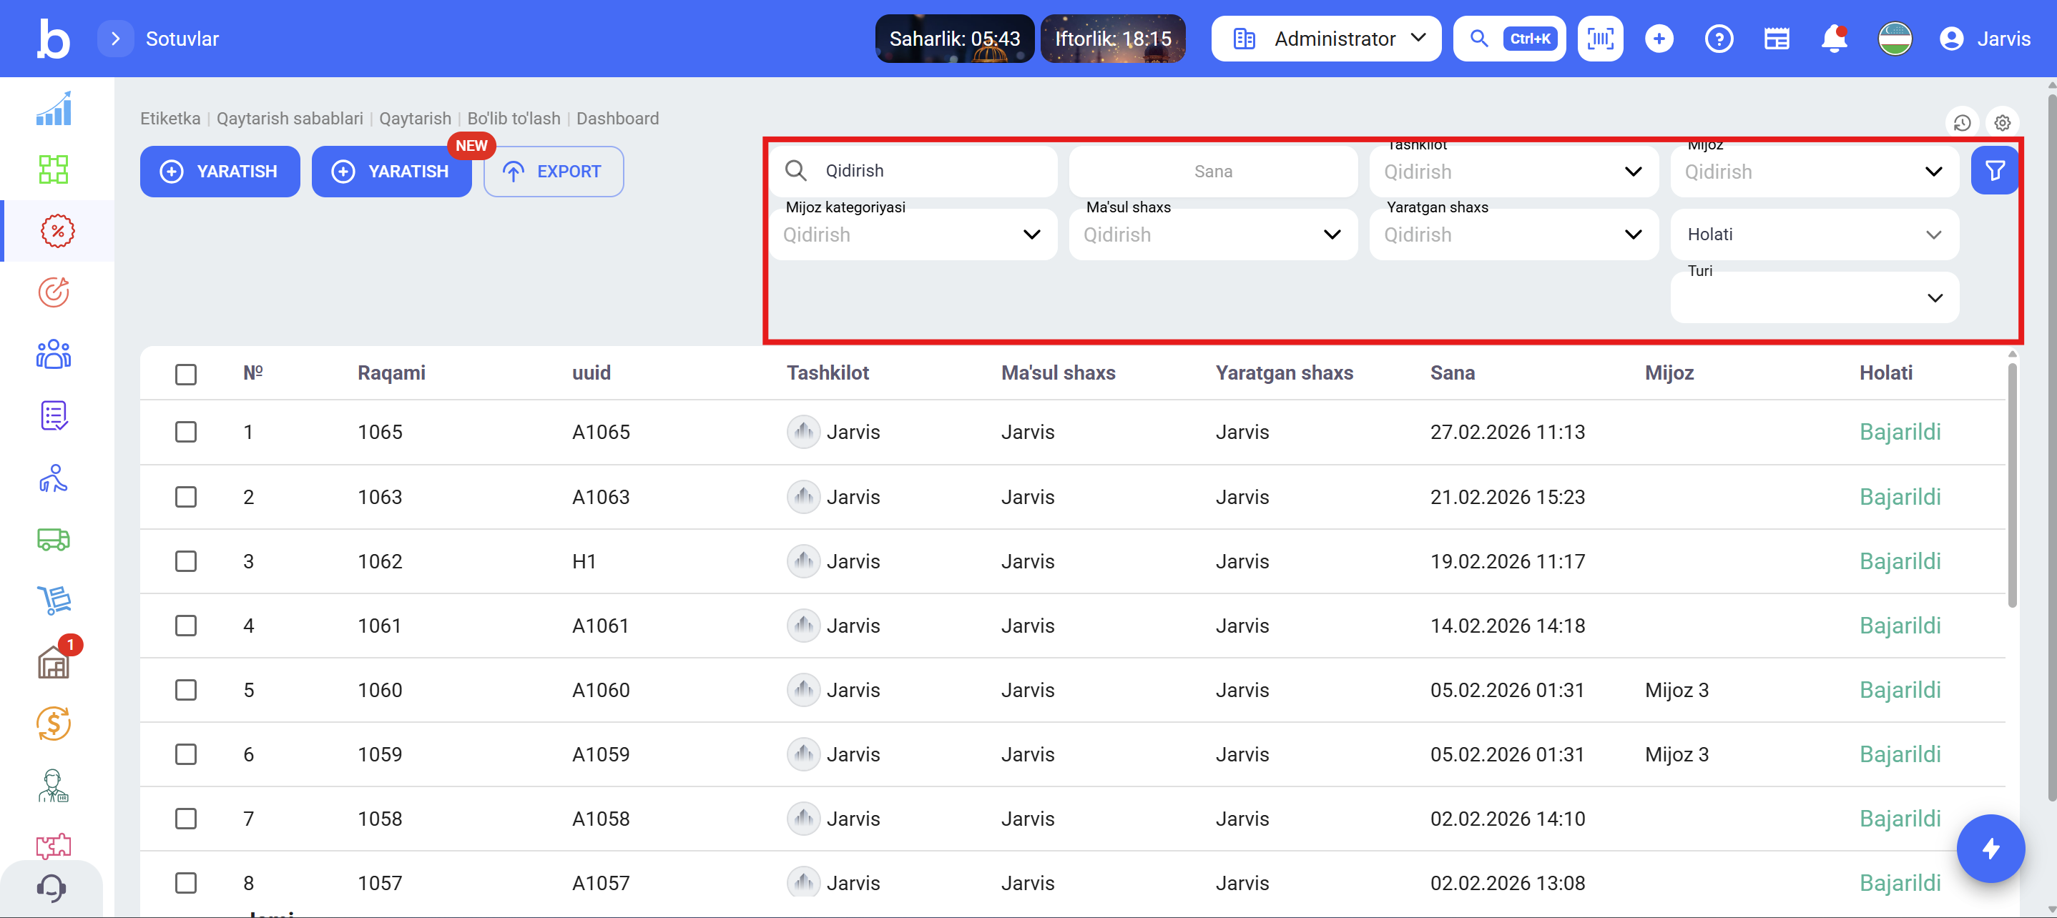Open the Administrator role dropdown
This screenshot has width=2057, height=918.
[x=1325, y=39]
